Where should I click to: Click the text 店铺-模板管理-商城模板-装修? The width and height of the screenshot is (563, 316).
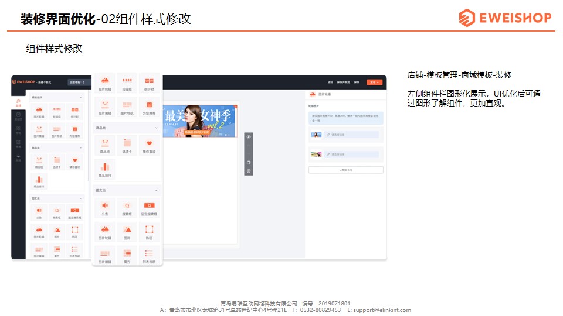[x=459, y=75]
